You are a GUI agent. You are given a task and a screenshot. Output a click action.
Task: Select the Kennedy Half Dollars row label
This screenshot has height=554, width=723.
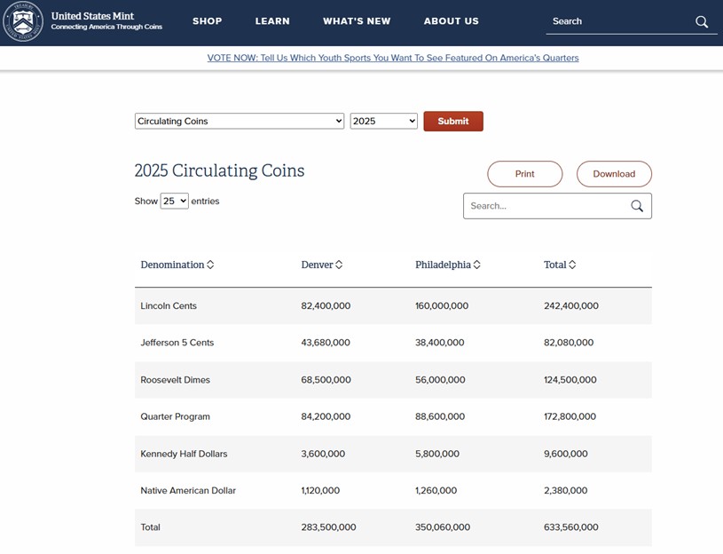point(184,454)
